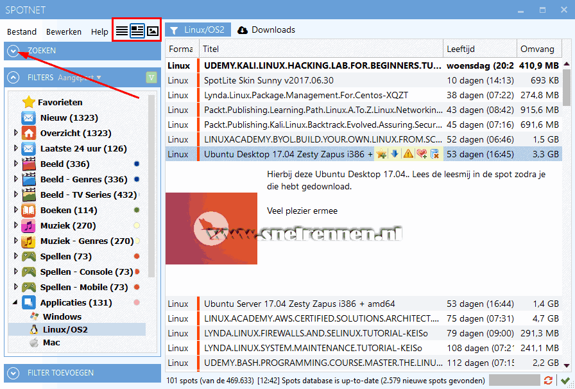Switch to the detailed list-with-preview view icon
The image size is (575, 389).
point(137,30)
